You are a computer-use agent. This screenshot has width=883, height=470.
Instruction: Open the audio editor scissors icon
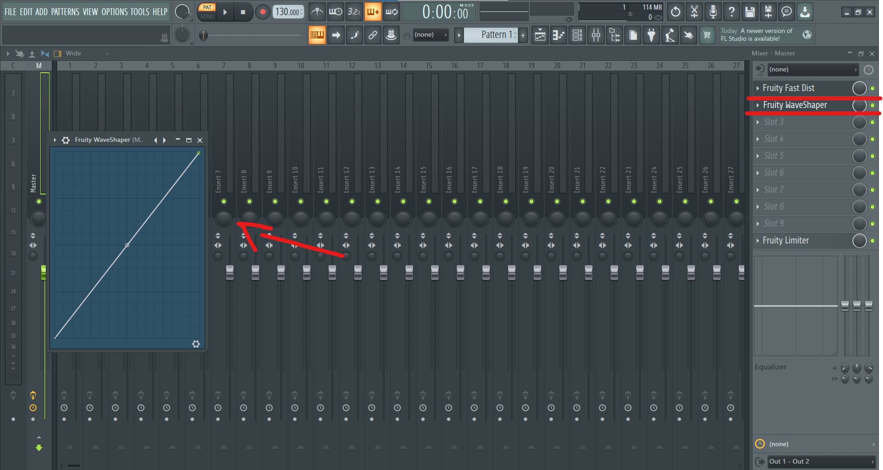(694, 12)
